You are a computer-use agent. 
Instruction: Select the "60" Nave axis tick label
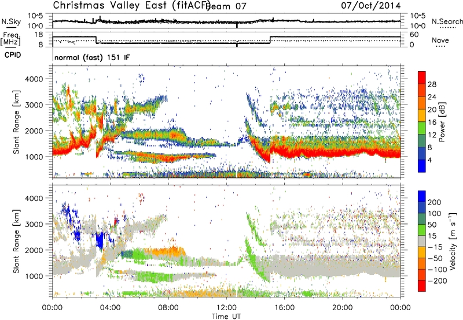414,35
